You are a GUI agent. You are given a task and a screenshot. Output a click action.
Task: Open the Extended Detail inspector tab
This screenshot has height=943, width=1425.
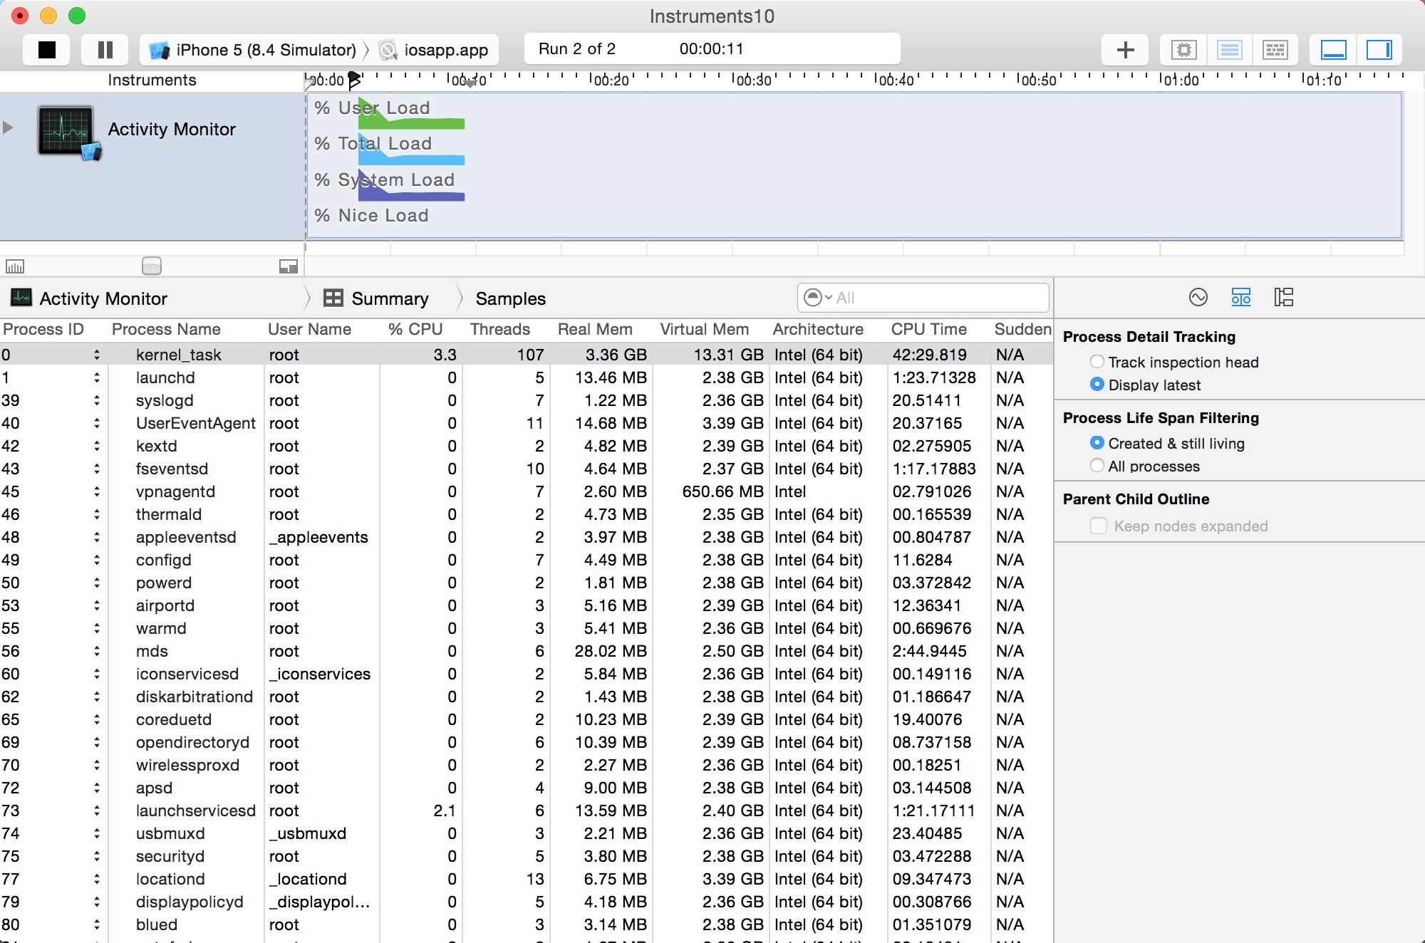(1284, 297)
